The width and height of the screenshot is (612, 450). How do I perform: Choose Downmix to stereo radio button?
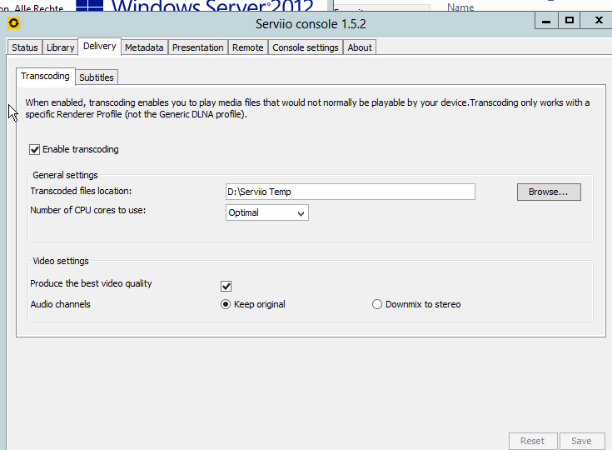click(377, 305)
